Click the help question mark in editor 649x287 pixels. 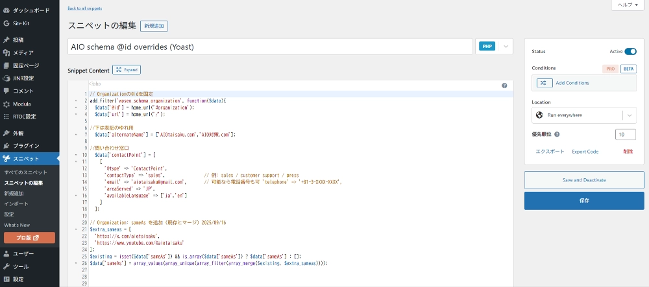pos(504,86)
